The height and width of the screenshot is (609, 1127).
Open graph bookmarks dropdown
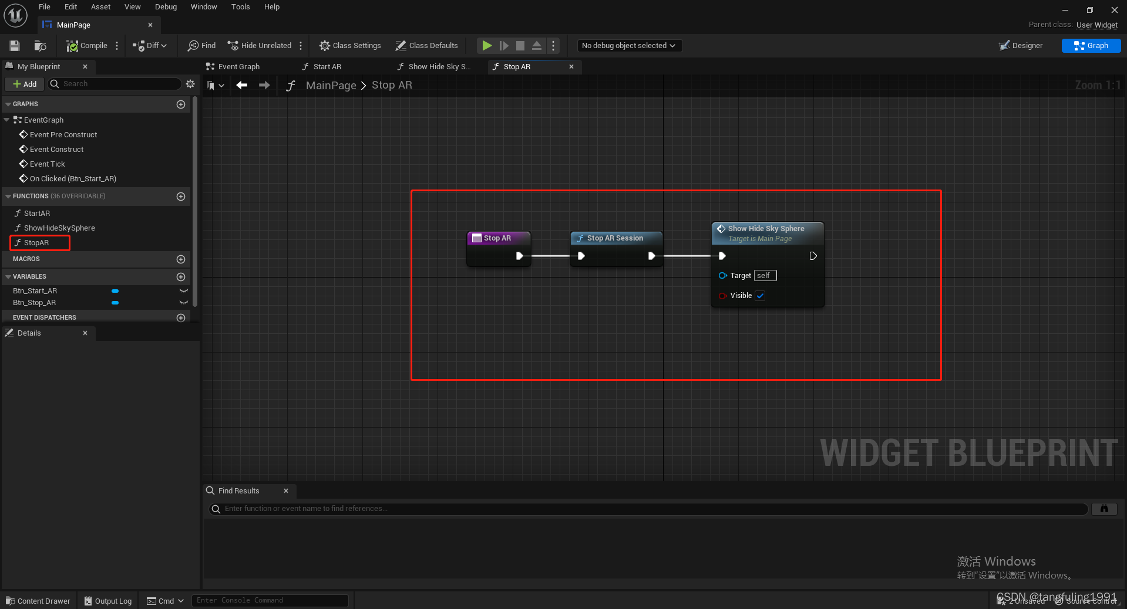(x=216, y=86)
